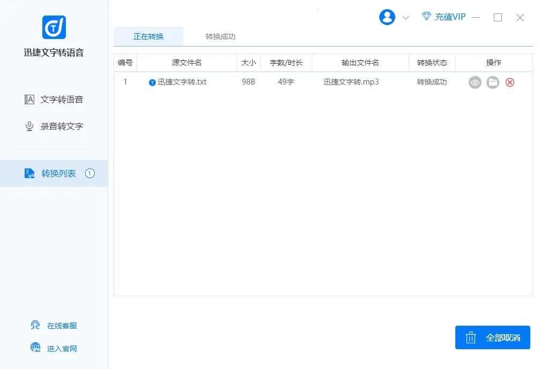
Task: Click the 转换列表 count badge
Action: pos(90,173)
